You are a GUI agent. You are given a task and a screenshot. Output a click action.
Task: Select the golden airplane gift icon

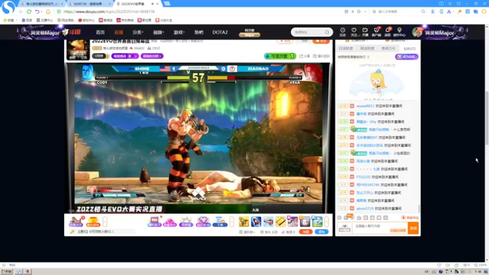coord(244,222)
